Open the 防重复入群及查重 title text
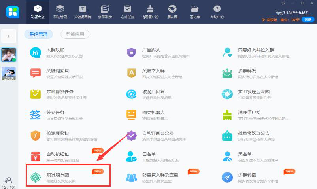 160,175
